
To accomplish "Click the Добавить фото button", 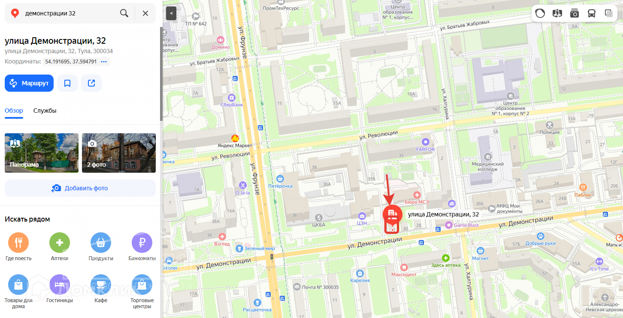I will (x=80, y=188).
